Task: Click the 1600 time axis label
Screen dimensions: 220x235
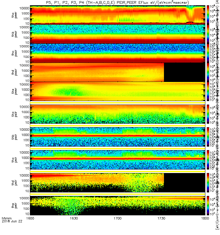Action: pyautogui.click(x=30, y=218)
